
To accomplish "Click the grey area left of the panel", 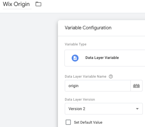I will point(29,69).
